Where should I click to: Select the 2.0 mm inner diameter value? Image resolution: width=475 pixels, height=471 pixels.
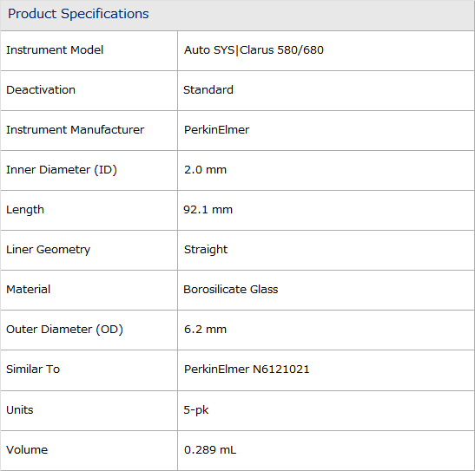205,170
